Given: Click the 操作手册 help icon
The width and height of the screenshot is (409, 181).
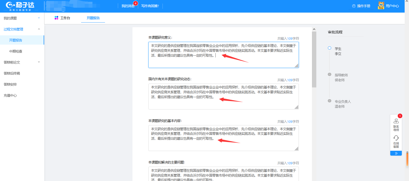Looking at the screenshot, I should coord(354,6).
